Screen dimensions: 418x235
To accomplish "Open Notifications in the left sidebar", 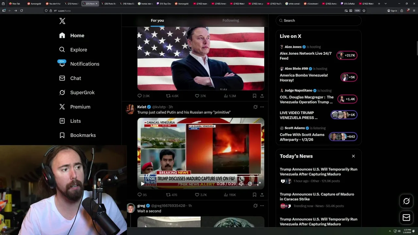I will [79, 64].
